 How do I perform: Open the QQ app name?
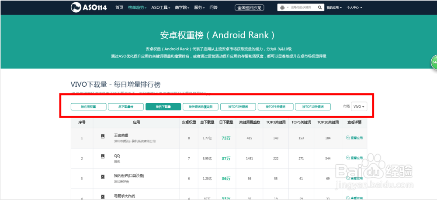click(117, 156)
